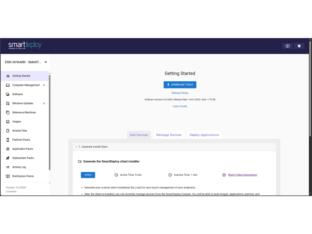This screenshot has width=312, height=234.
Task: Expand the Windows Updates submenu arrow
Action: coord(44,103)
